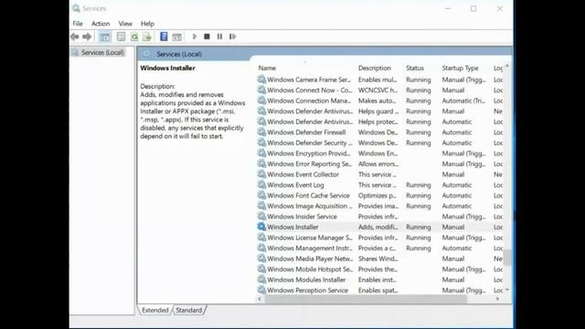Switch to the Standard tab
The width and height of the screenshot is (585, 329).
click(x=189, y=310)
